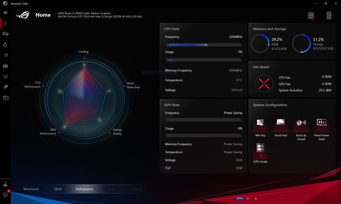
Task: Toggle the Touch Pad setting
Action: point(280,128)
